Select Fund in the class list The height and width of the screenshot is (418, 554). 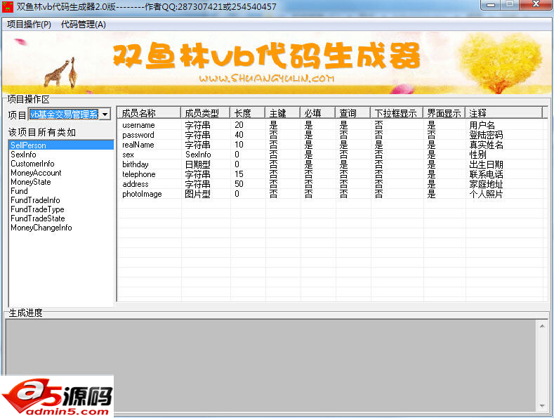(x=61, y=191)
